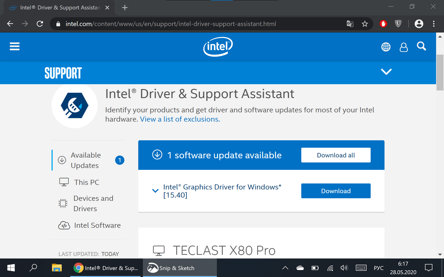Open the red adblock extension icon
The height and width of the screenshot is (277, 444).
(383, 24)
